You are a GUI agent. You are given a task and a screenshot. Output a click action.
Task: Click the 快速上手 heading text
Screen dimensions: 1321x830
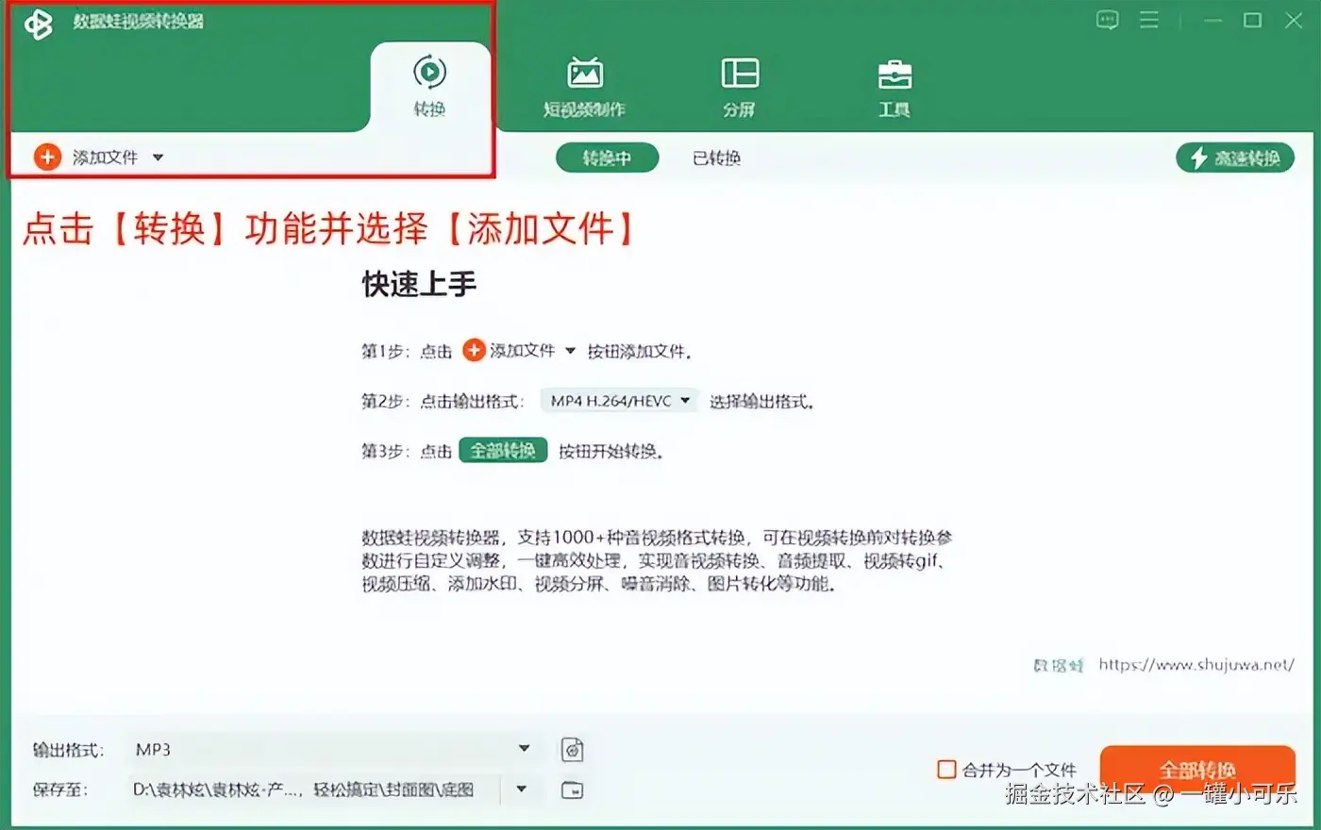coord(419,284)
